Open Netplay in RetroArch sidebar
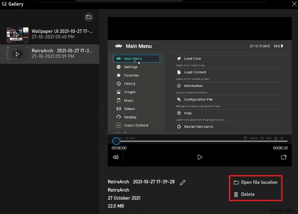The width and height of the screenshot is (298, 214). click(130, 117)
